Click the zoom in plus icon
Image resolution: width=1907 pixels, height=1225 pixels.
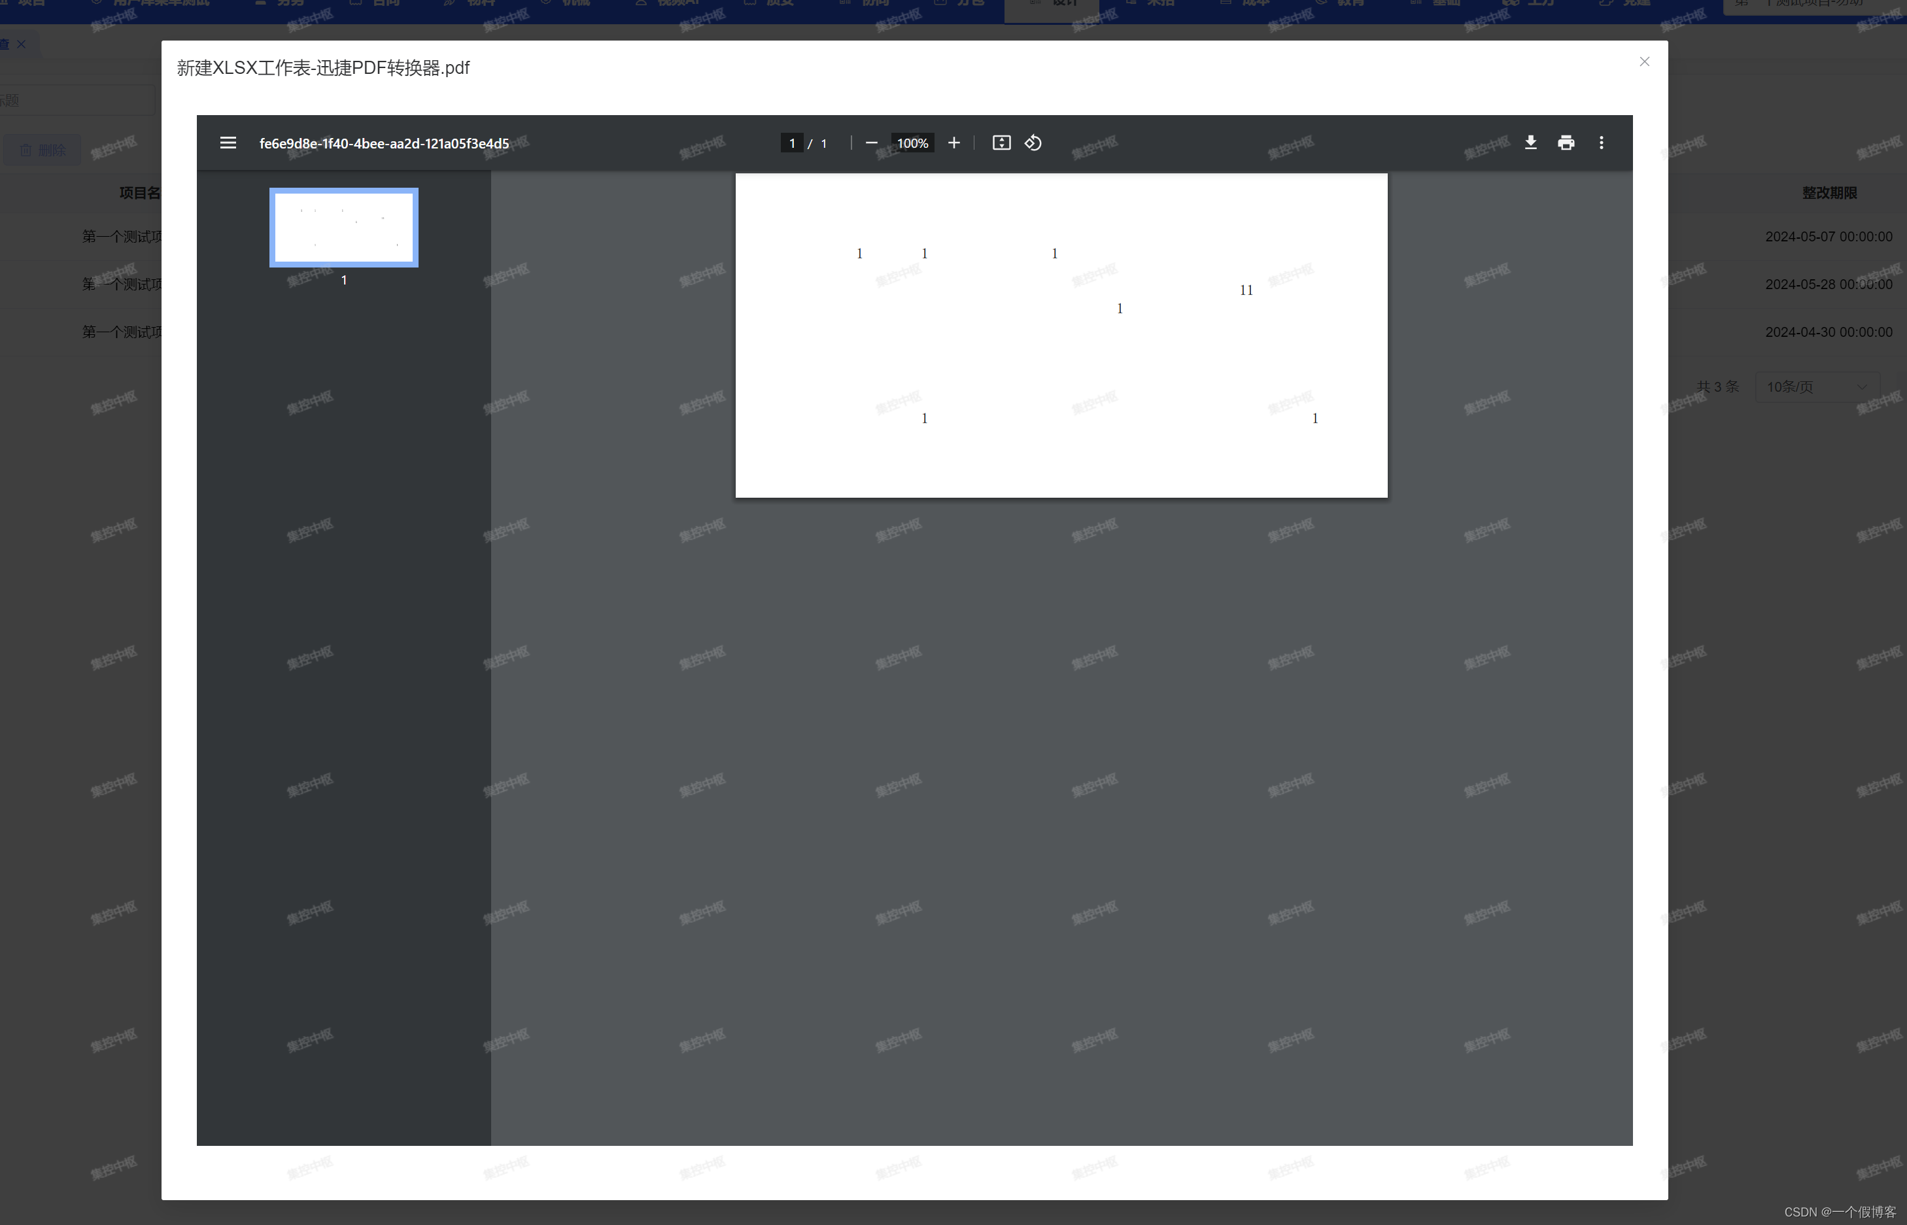(953, 143)
